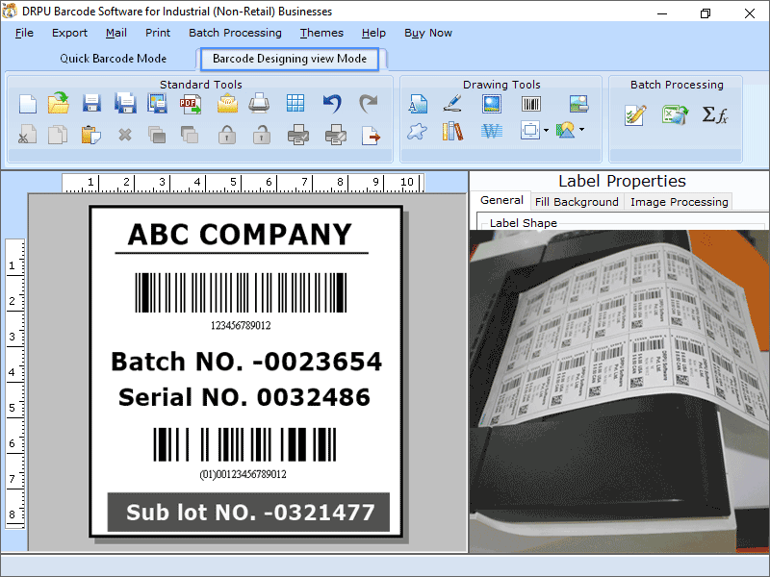Click the yellow email envelope icon

point(227,104)
